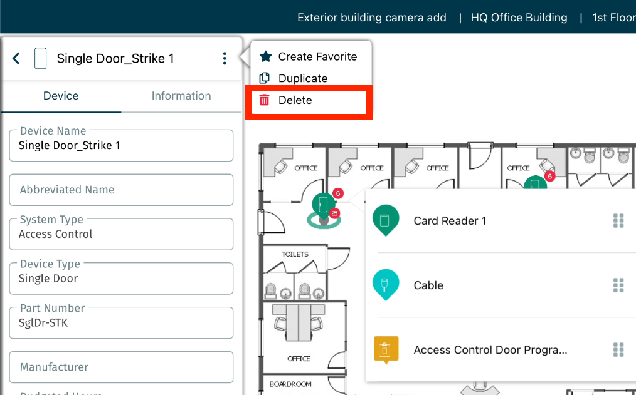Click the yellow Access Control Door Program icon

[x=386, y=350]
